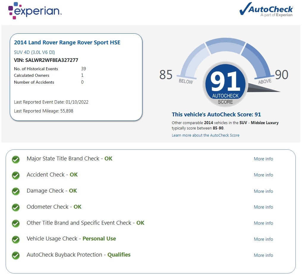This screenshot has height=275, width=302.
Task: Open More info for Accident Check
Action: point(263,175)
